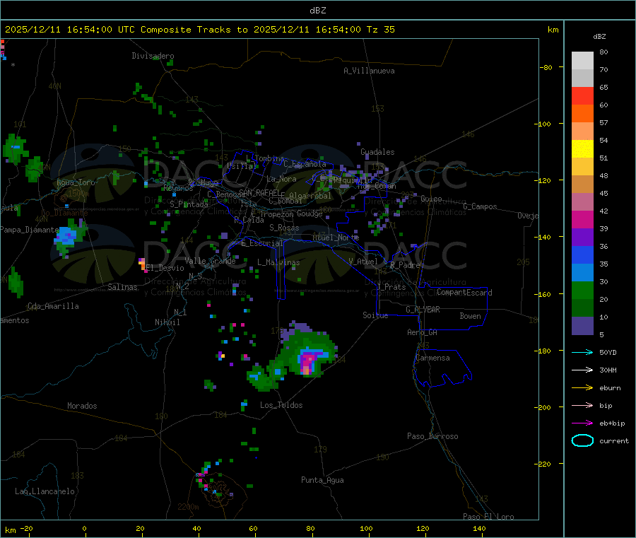The image size is (636, 538).
Task: Click the Nihuil map label
Action: click(x=167, y=322)
